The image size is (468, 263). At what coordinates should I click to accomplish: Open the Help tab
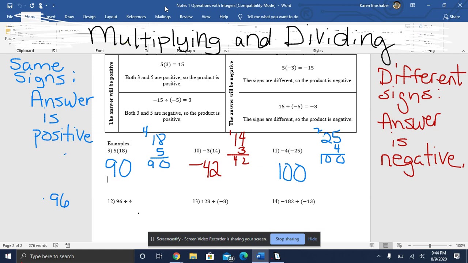click(224, 17)
